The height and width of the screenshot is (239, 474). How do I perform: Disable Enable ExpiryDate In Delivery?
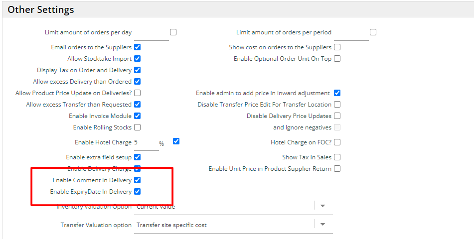[x=137, y=192]
